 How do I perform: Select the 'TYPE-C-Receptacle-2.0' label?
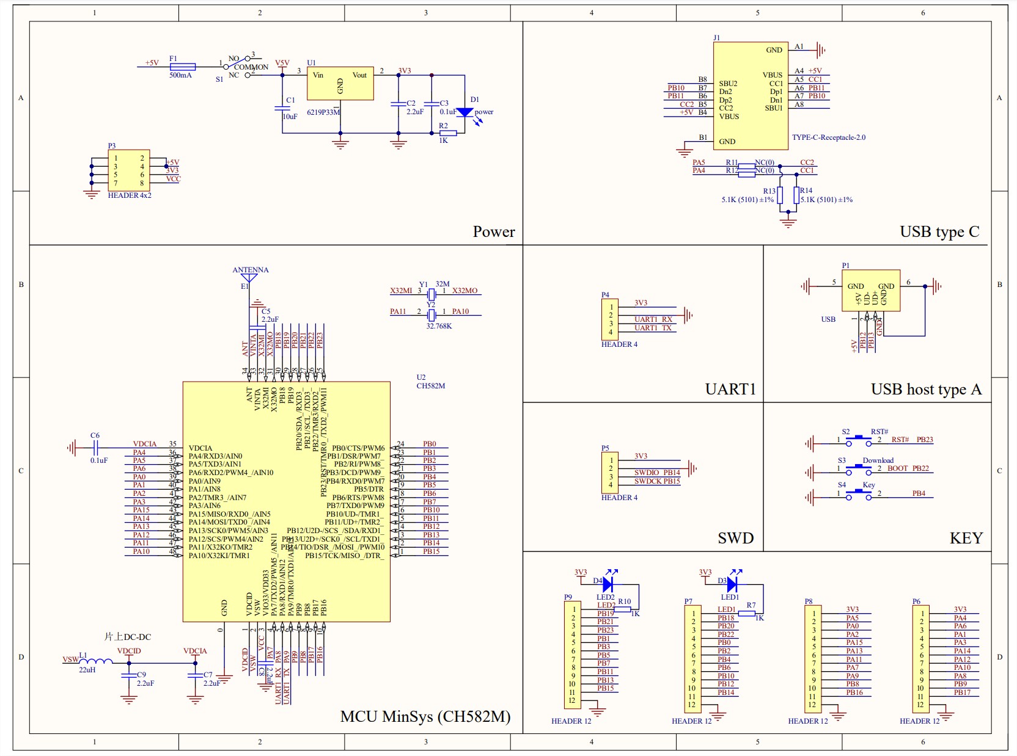[829, 137]
